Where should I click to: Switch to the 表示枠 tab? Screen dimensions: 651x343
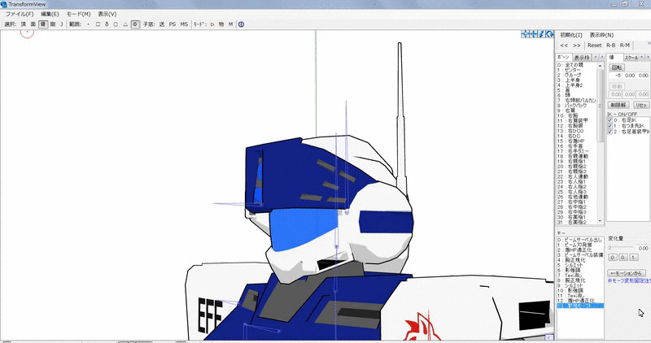[x=582, y=58]
